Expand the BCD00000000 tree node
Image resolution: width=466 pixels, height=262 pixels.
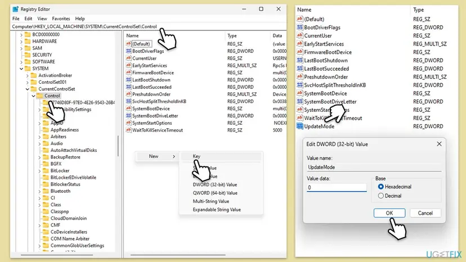21,34
